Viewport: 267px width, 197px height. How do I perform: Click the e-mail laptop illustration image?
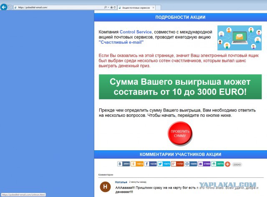(239, 38)
